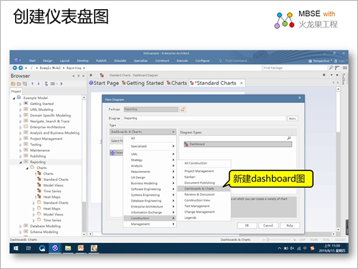The height and width of the screenshot is (269, 358).
Task: Close the Standard Charts tab
Action: coord(241,83)
